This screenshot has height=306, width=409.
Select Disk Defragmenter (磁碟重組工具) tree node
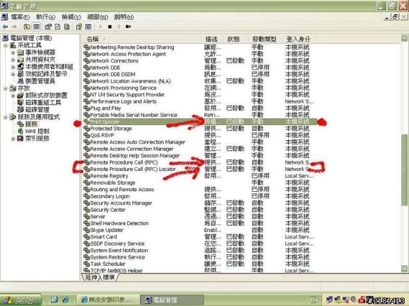tap(43, 102)
